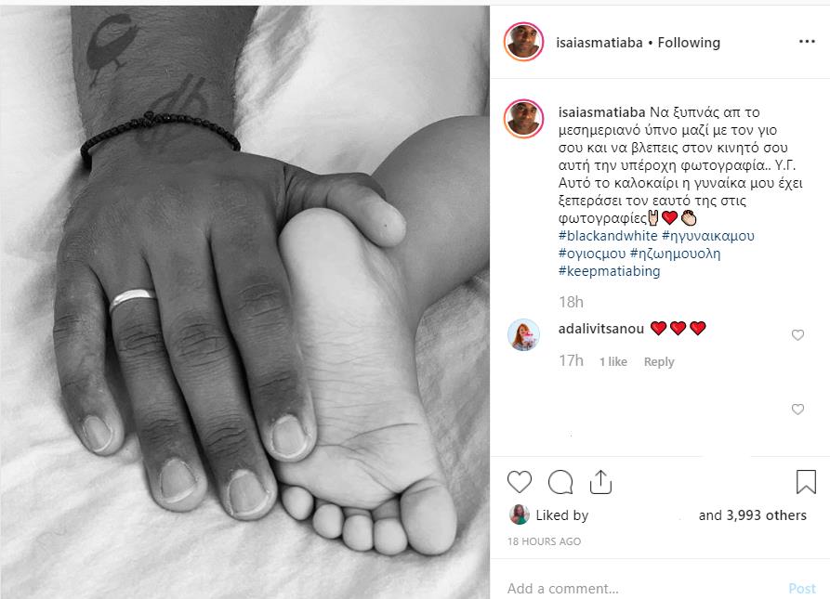Click the Post button to submit comment
This screenshot has height=599, width=830.
pyautogui.click(x=802, y=589)
